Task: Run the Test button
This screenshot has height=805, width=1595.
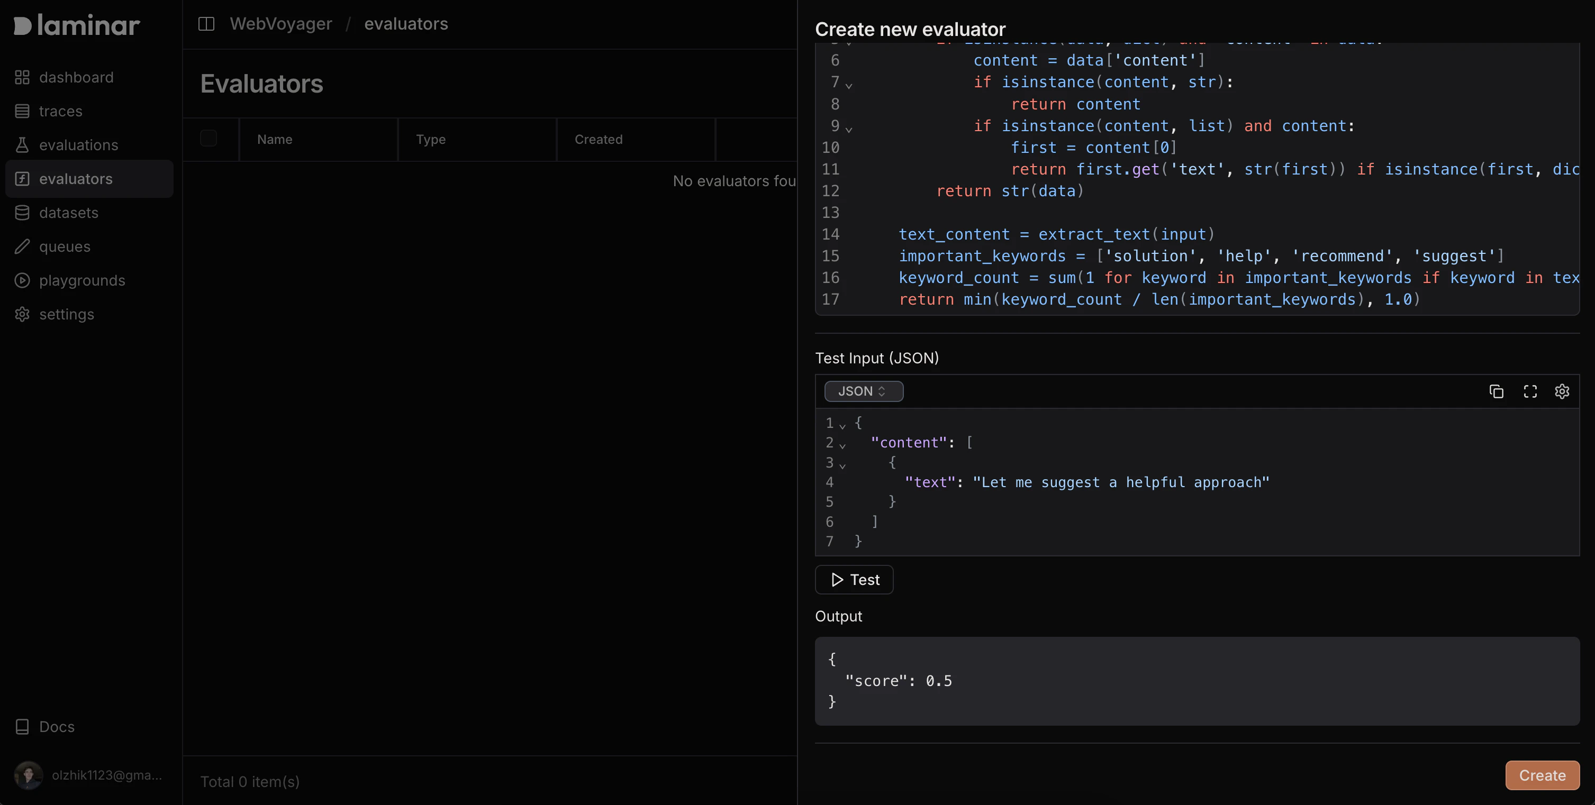Action: 854,580
